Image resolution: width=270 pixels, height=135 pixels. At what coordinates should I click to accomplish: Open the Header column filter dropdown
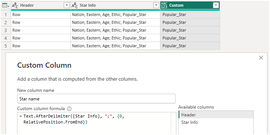67,6
